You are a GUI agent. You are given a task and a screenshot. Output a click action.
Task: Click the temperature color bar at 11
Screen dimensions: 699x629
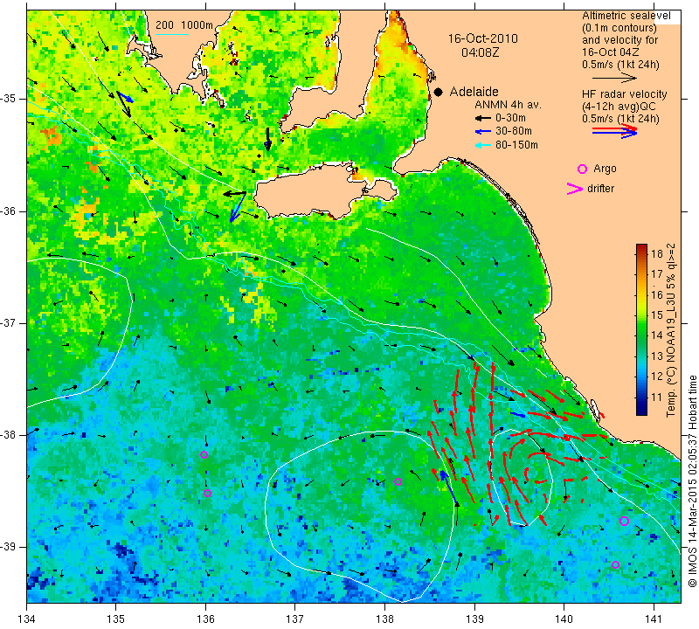coord(641,397)
